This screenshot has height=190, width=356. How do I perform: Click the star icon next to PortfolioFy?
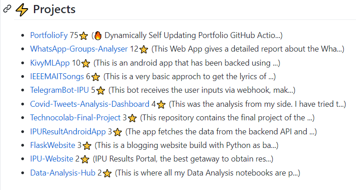84,36
